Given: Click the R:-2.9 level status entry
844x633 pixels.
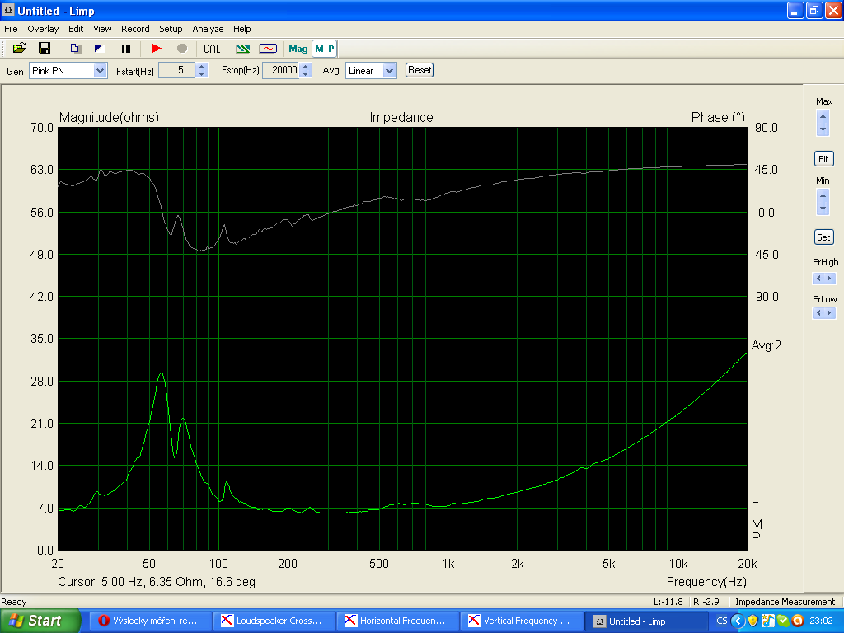Looking at the screenshot, I should coord(706,602).
